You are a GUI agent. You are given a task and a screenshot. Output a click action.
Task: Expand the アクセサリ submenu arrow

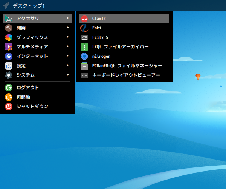pyautogui.click(x=68, y=18)
